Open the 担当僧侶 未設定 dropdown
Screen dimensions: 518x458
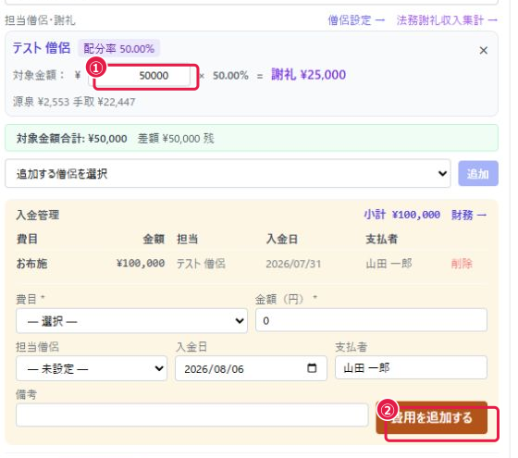click(x=92, y=368)
